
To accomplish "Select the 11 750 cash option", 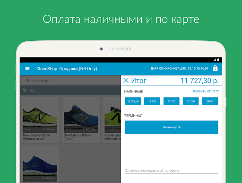I will (x=191, y=101).
